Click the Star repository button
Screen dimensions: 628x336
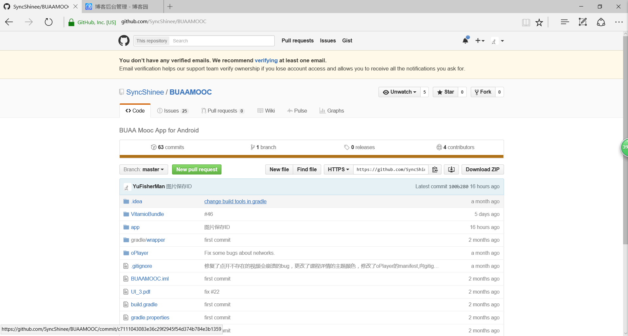coord(445,92)
